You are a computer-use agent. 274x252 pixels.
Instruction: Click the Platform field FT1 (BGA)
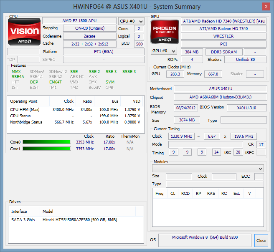[104, 52]
